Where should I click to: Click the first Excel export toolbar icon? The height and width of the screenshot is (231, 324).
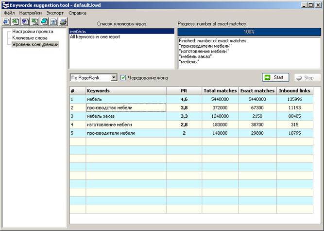click(x=15, y=21)
